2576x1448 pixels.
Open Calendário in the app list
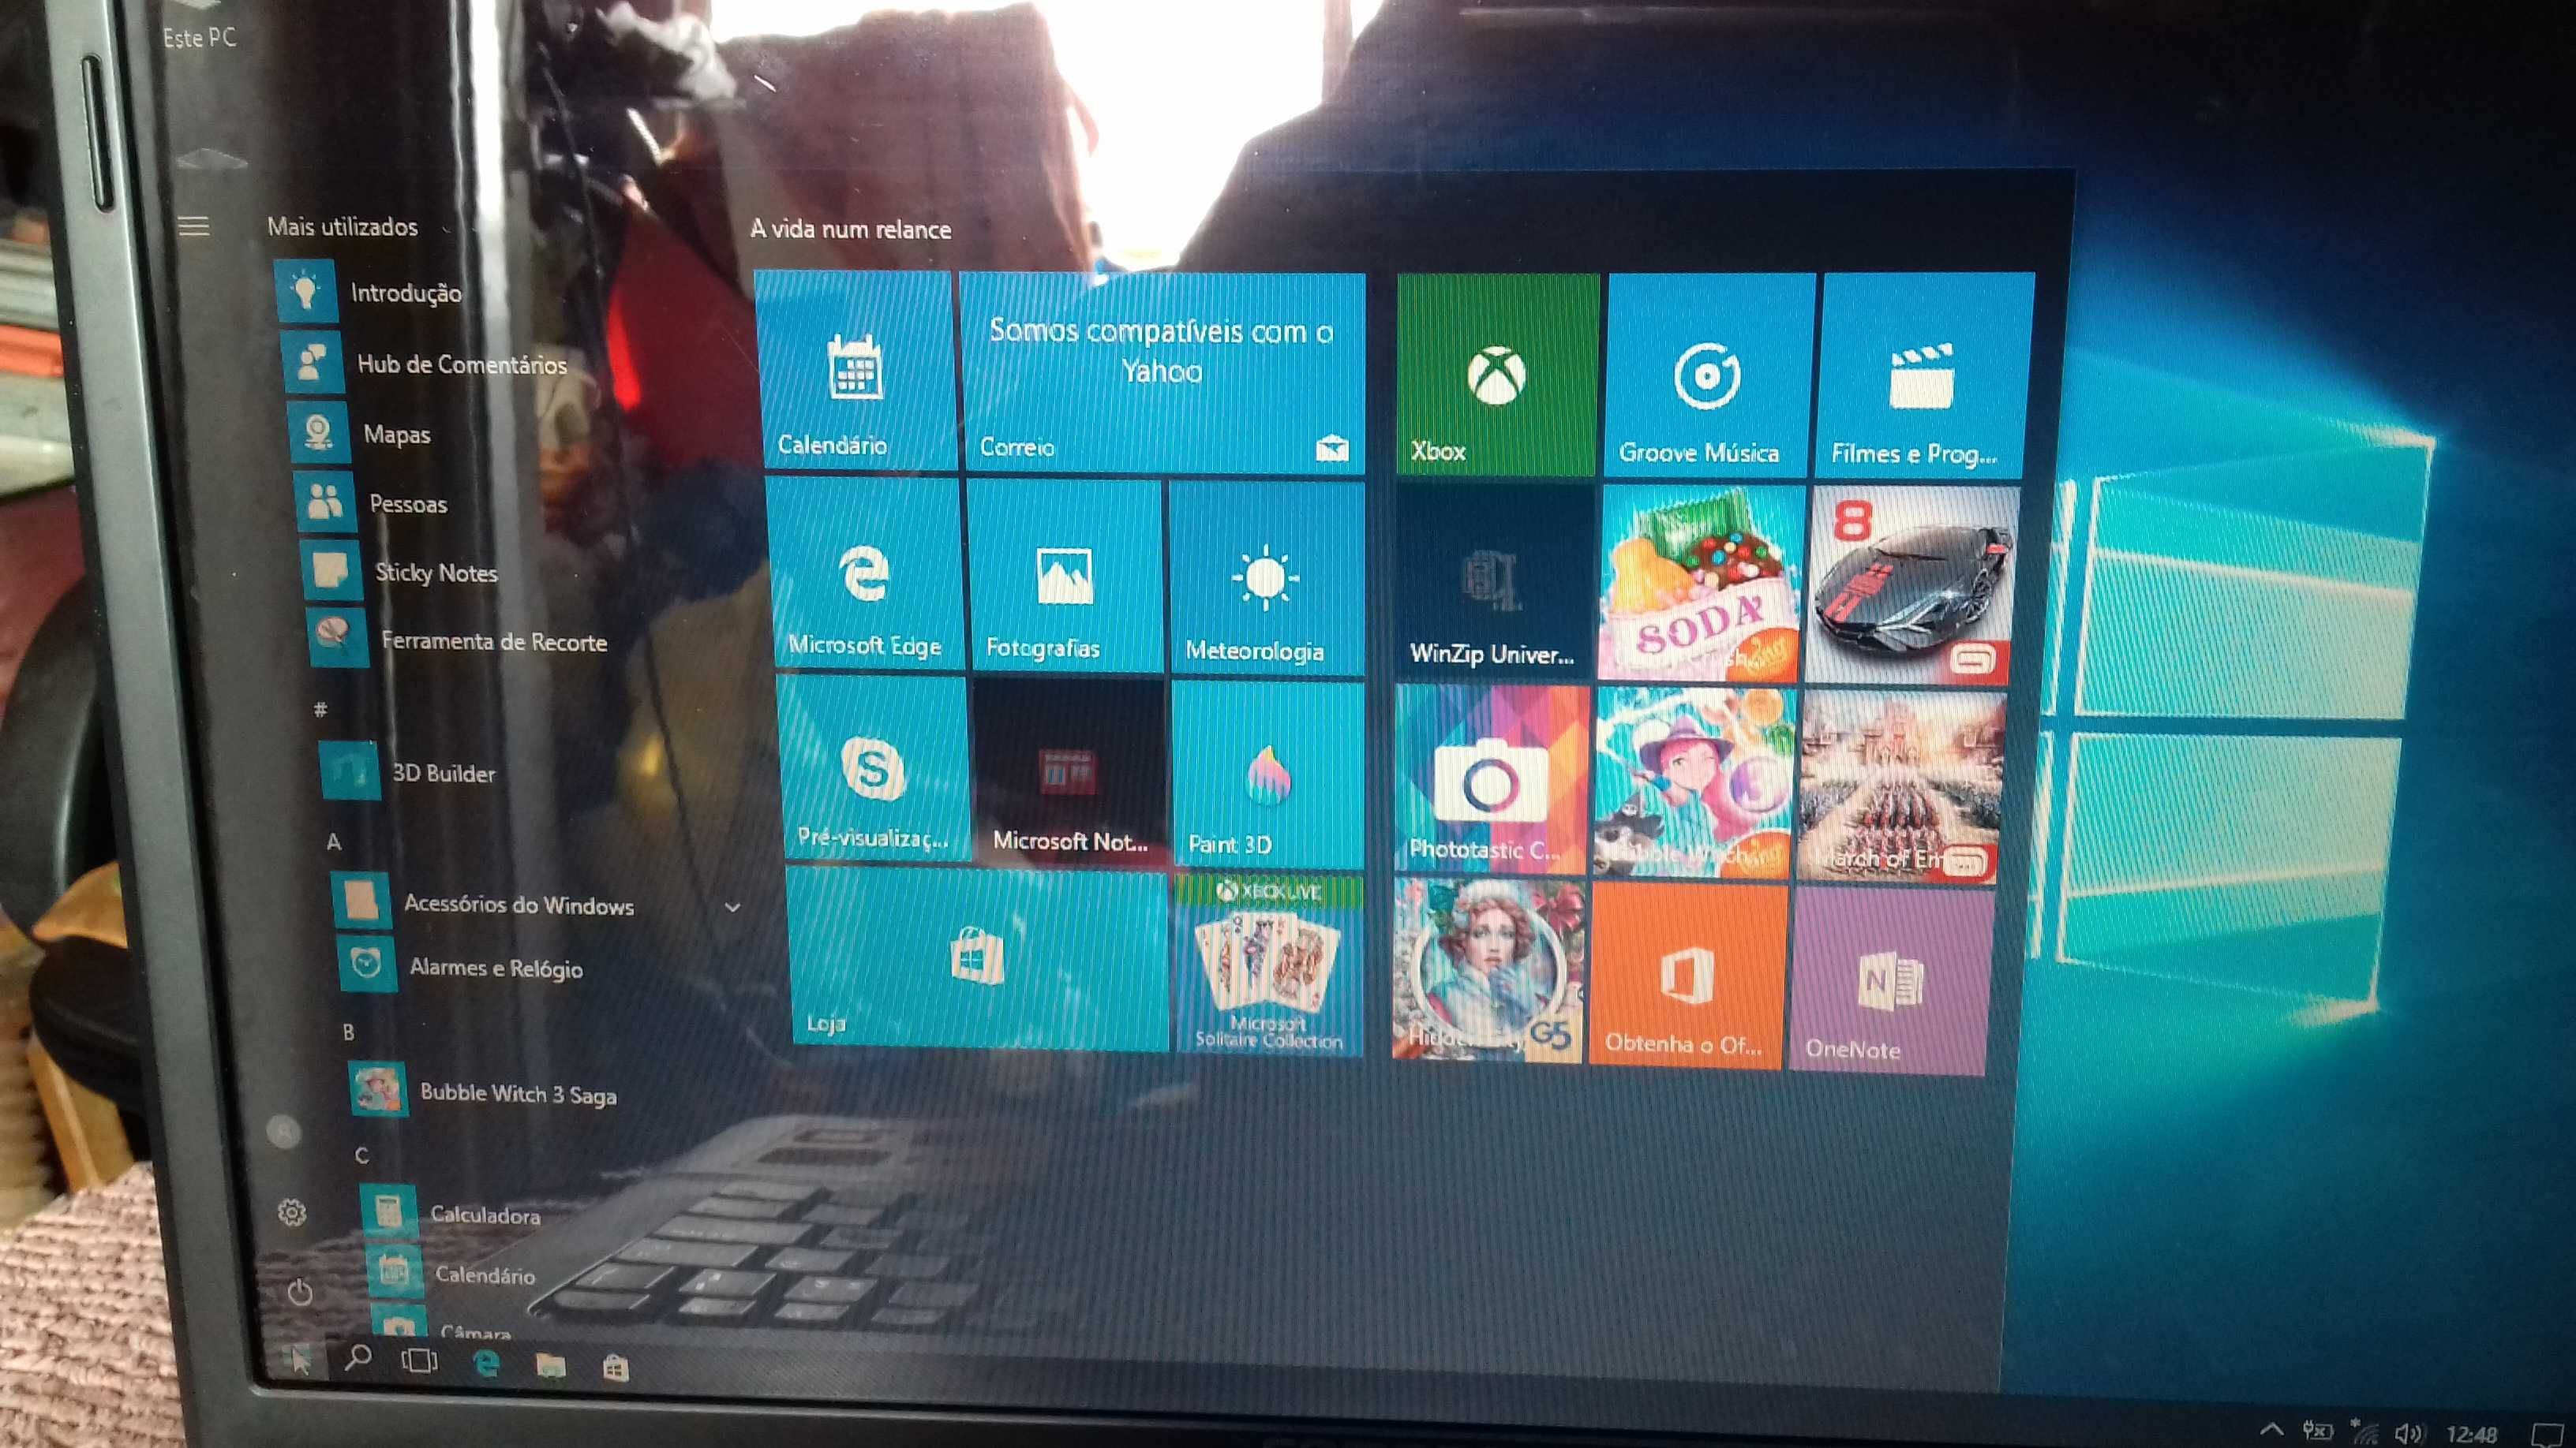pyautogui.click(x=452, y=1273)
